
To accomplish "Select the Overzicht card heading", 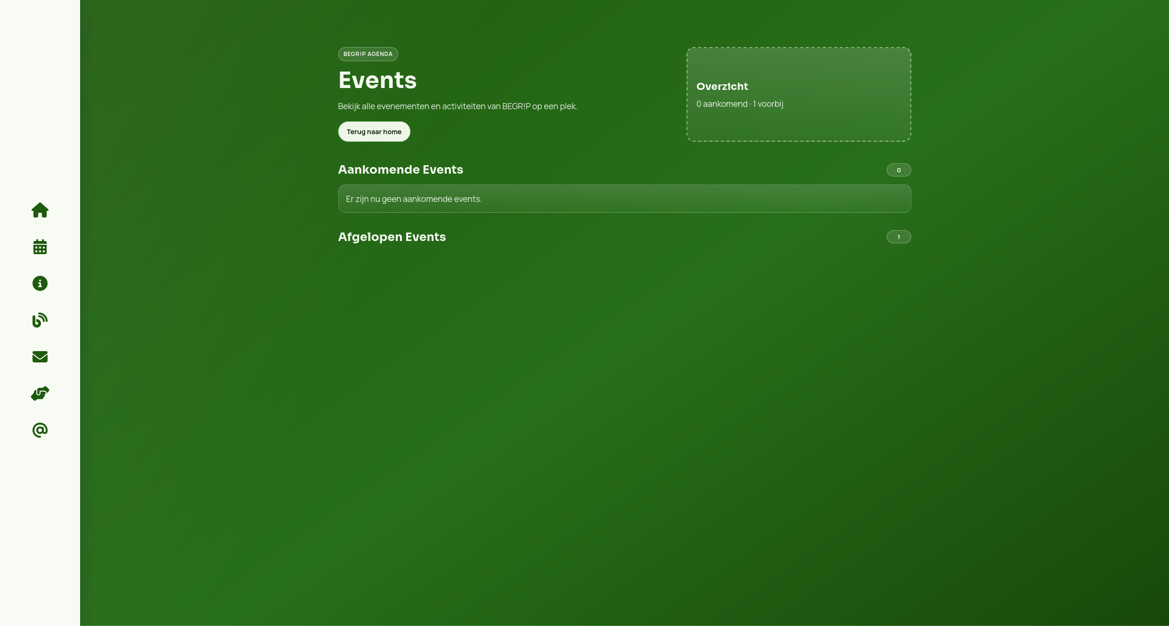I will click(x=722, y=87).
